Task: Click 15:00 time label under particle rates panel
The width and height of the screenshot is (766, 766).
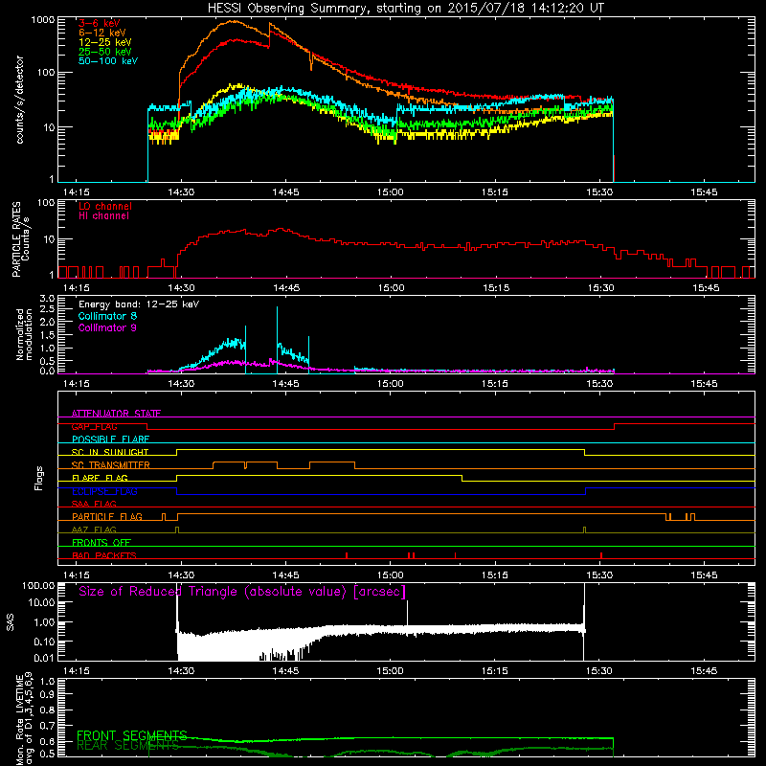Action: 391,288
